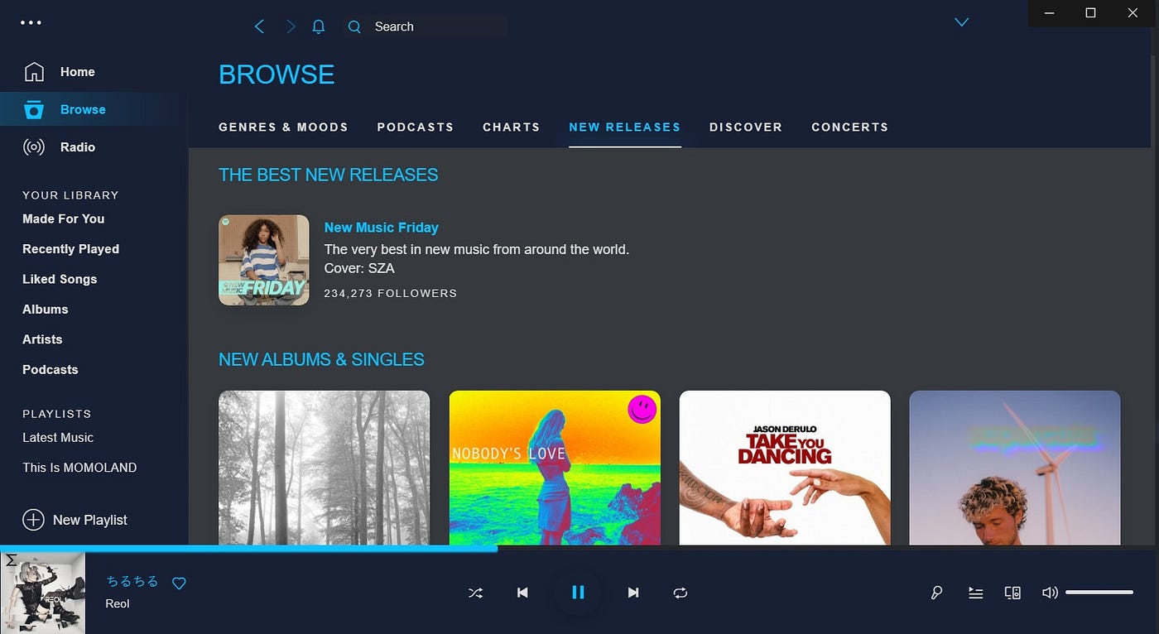This screenshot has width=1159, height=634.
Task: Open connect to a device icon
Action: point(1012,593)
